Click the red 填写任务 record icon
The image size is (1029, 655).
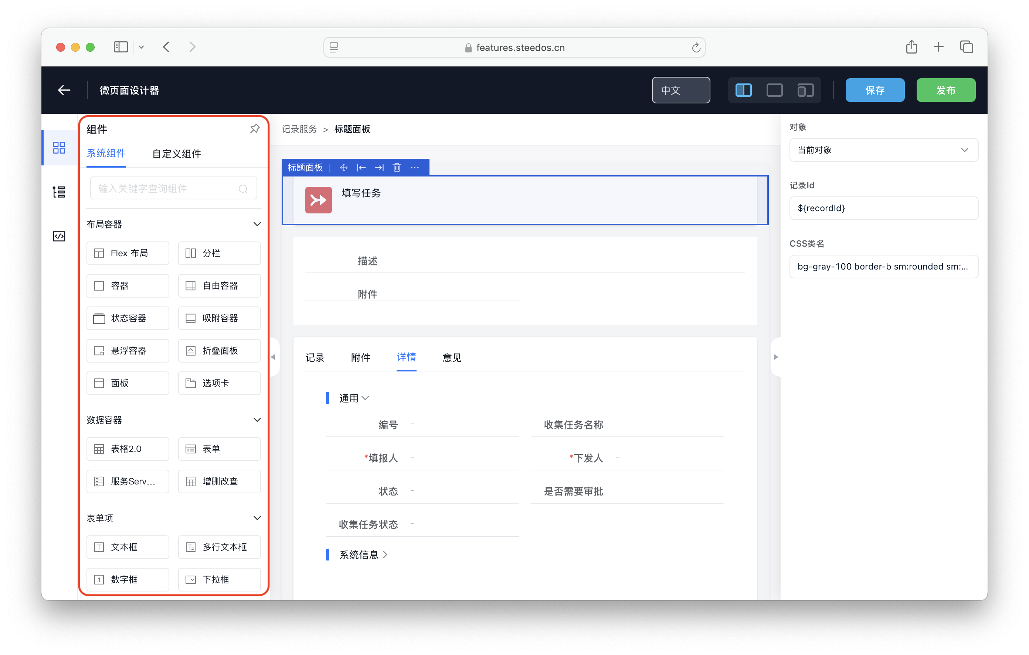(318, 200)
